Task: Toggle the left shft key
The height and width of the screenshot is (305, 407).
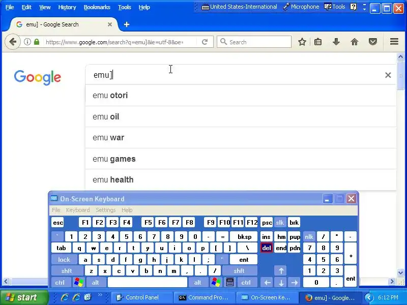Action: pos(67,271)
